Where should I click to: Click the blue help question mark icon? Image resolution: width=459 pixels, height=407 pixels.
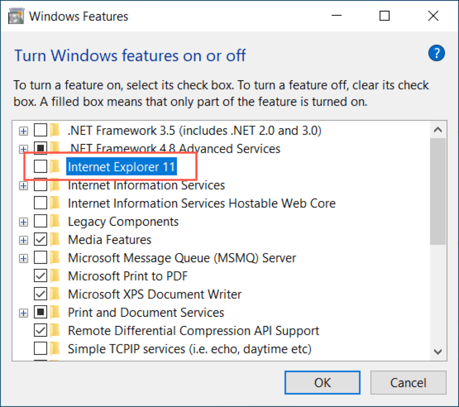click(436, 54)
